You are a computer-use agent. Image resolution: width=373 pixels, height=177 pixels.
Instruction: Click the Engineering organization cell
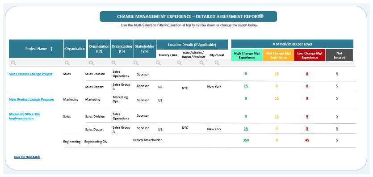[x=72, y=142]
